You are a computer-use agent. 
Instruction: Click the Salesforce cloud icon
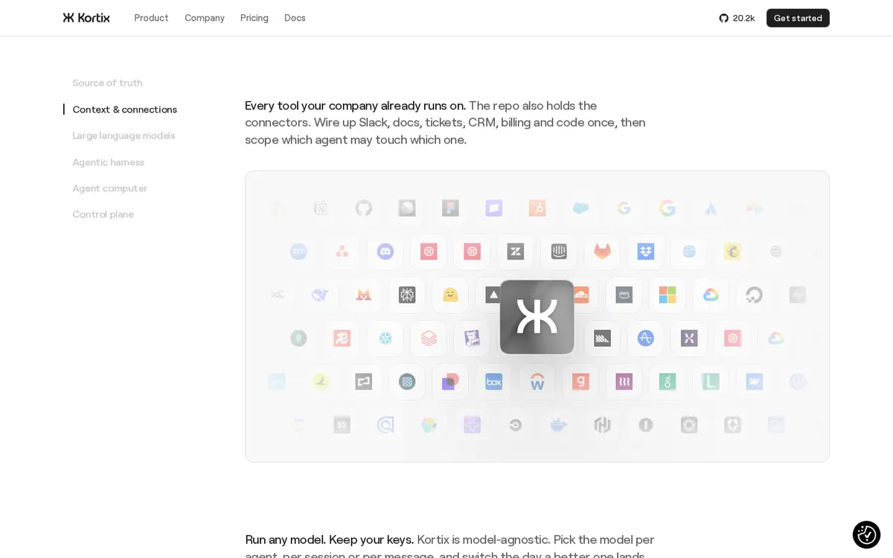pyautogui.click(x=580, y=208)
